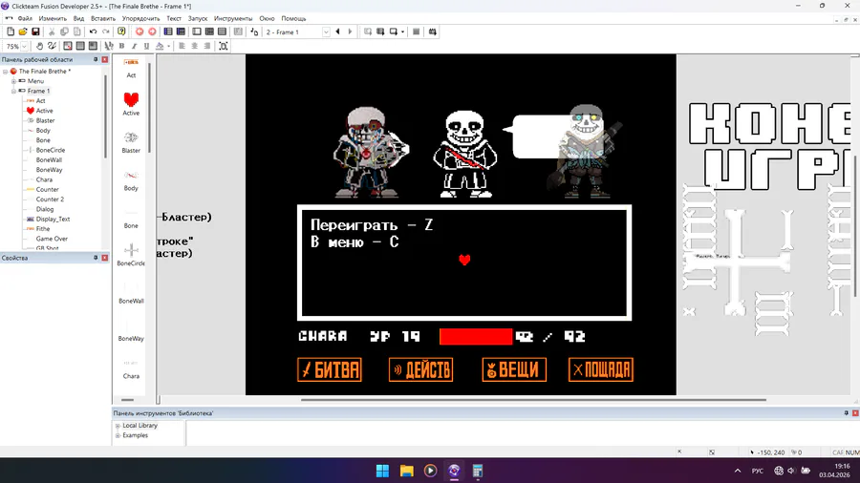Align text center icon

coord(194,46)
